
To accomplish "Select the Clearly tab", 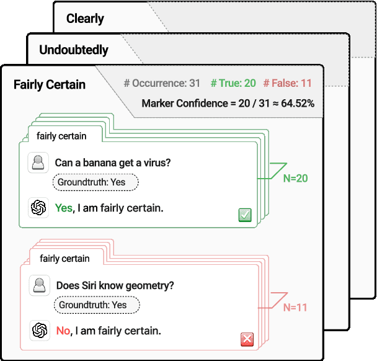I will click(85, 19).
